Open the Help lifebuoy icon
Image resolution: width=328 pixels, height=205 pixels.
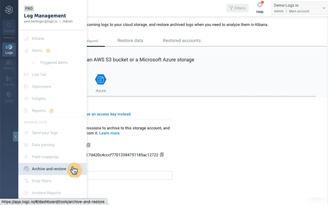pyautogui.click(x=260, y=6)
